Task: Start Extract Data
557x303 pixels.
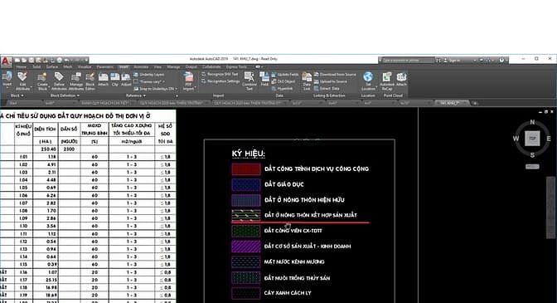Action: [x=327, y=89]
